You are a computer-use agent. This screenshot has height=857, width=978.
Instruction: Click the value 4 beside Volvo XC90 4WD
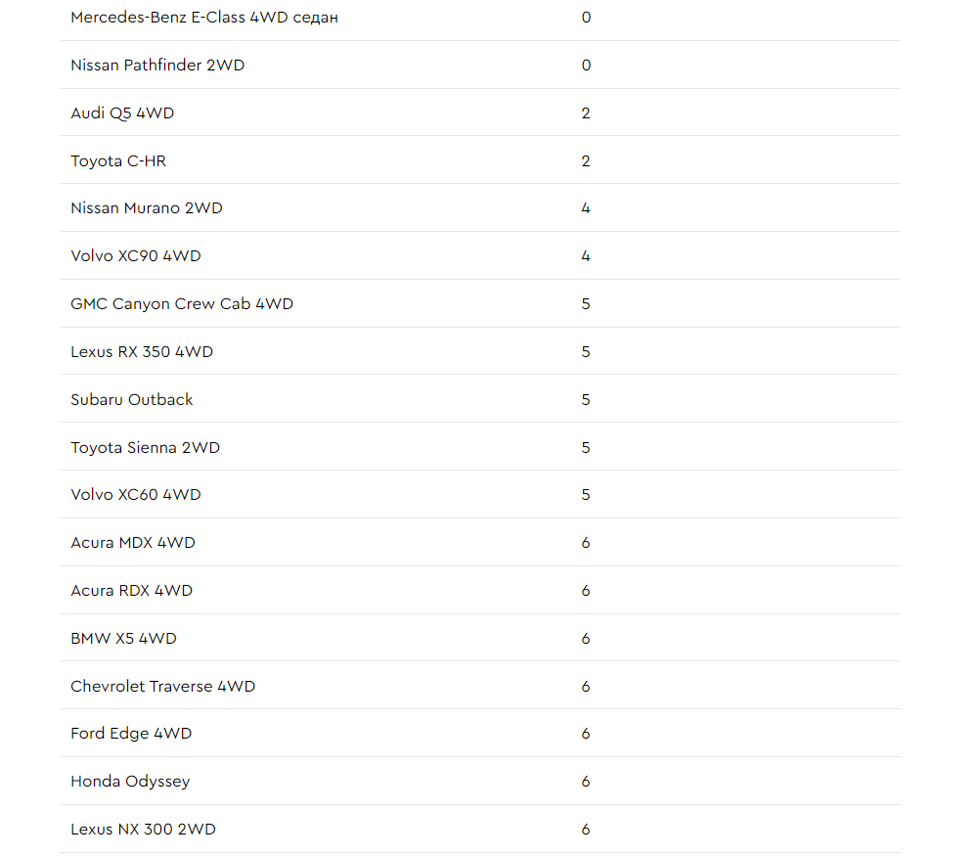point(586,255)
